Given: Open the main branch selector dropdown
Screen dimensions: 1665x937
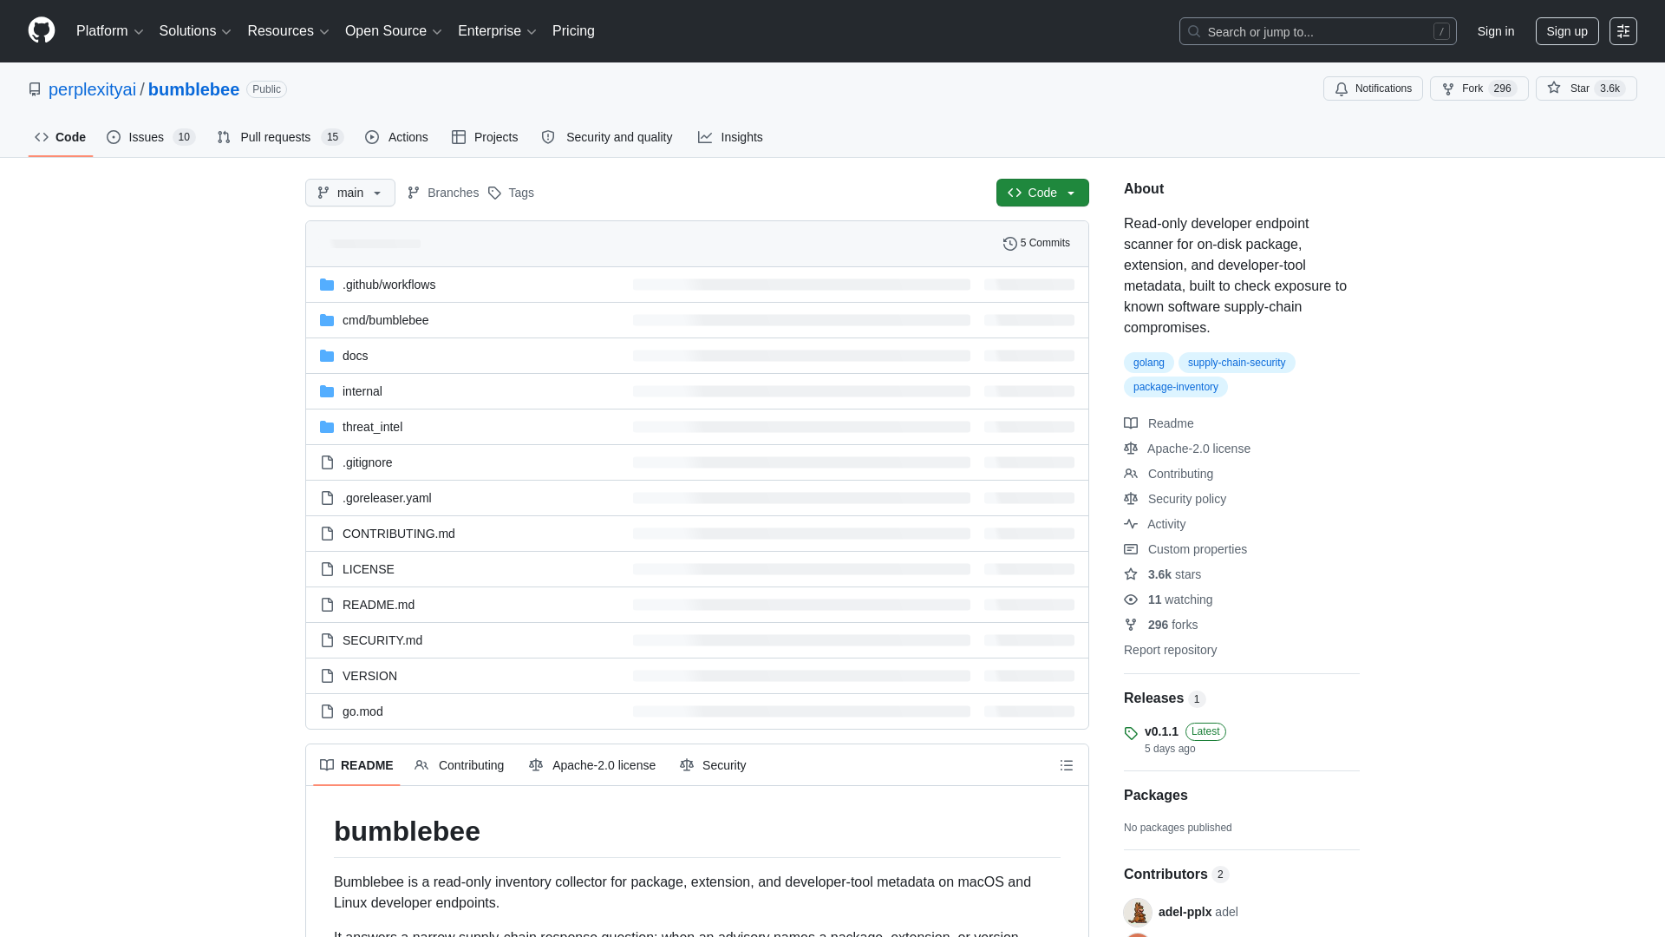Looking at the screenshot, I should (350, 193).
